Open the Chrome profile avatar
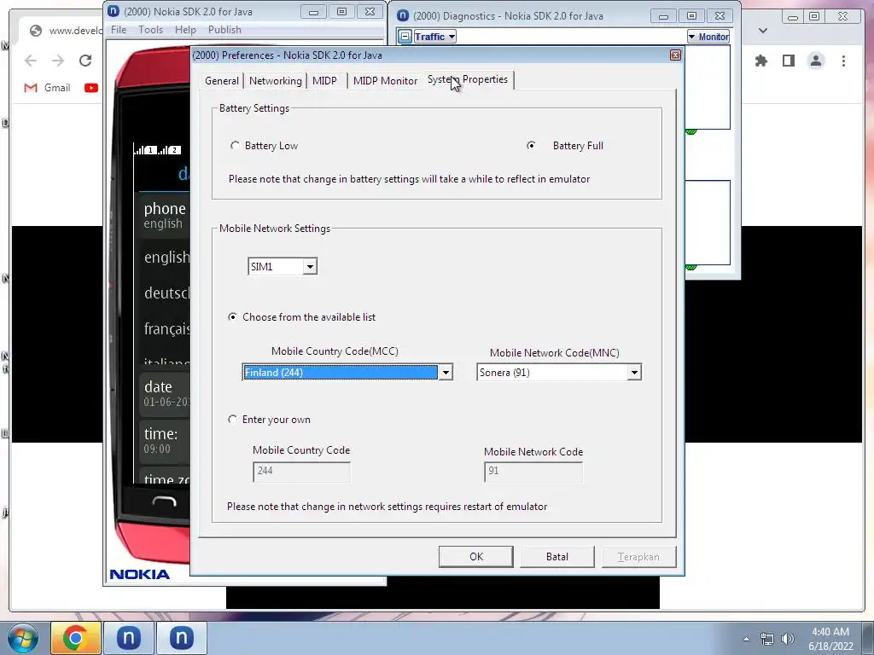The width and height of the screenshot is (874, 655). (x=816, y=61)
